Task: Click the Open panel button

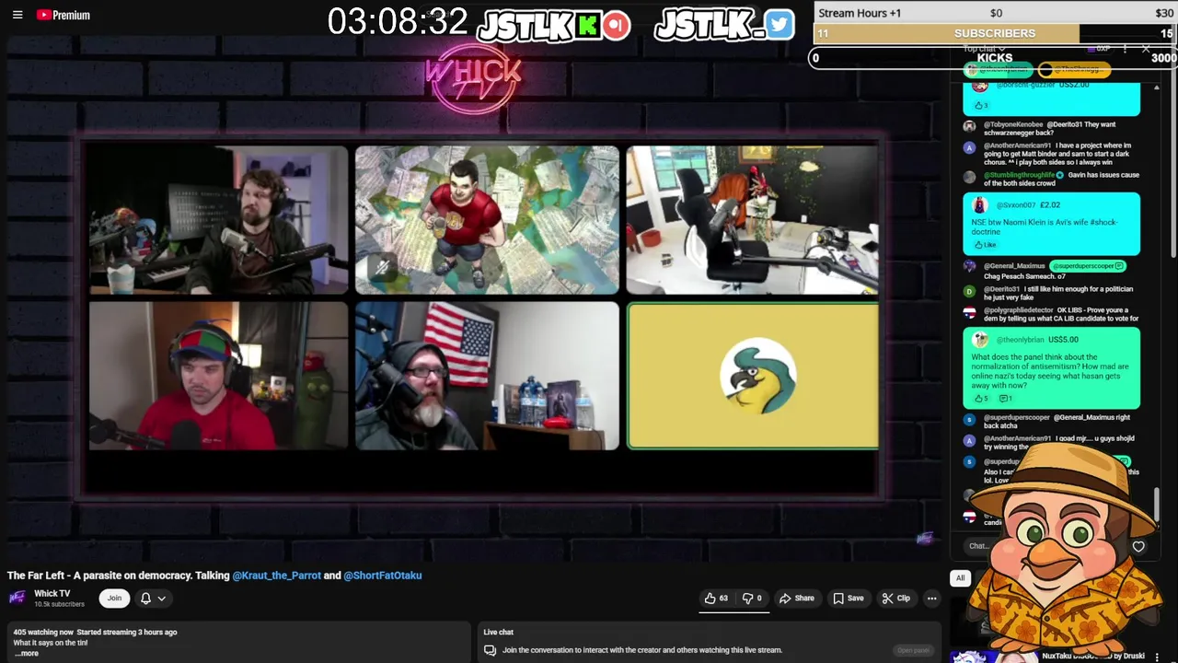Action: (x=913, y=650)
